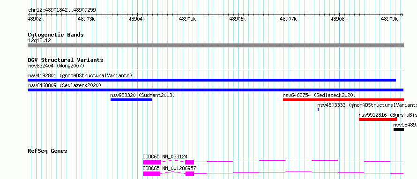Open the nsv6468809 (Sedlazeck2020) label
The image size is (417, 179).
(x=65, y=85)
